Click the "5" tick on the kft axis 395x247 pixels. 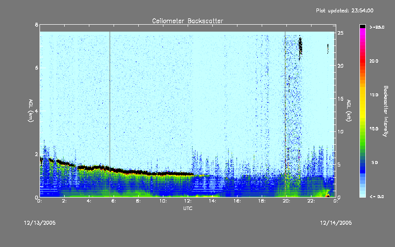tap(339, 165)
